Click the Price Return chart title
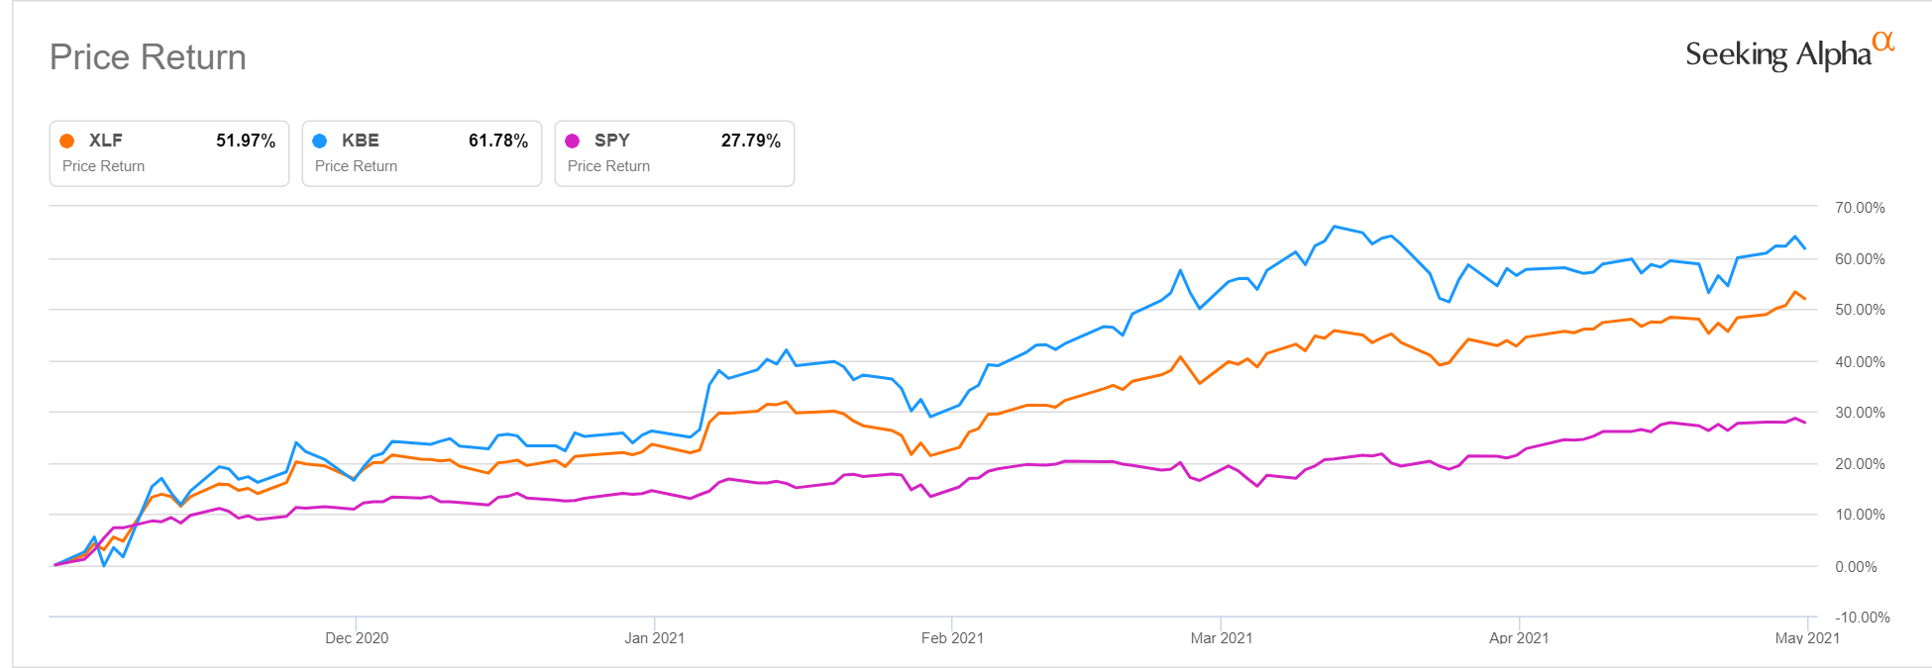This screenshot has width=1932, height=668. (x=148, y=57)
